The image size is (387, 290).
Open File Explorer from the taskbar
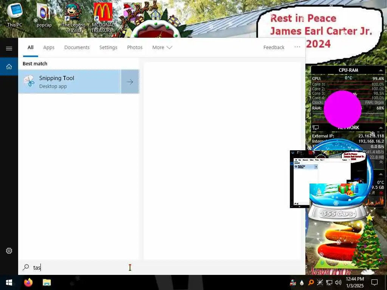(x=46, y=282)
